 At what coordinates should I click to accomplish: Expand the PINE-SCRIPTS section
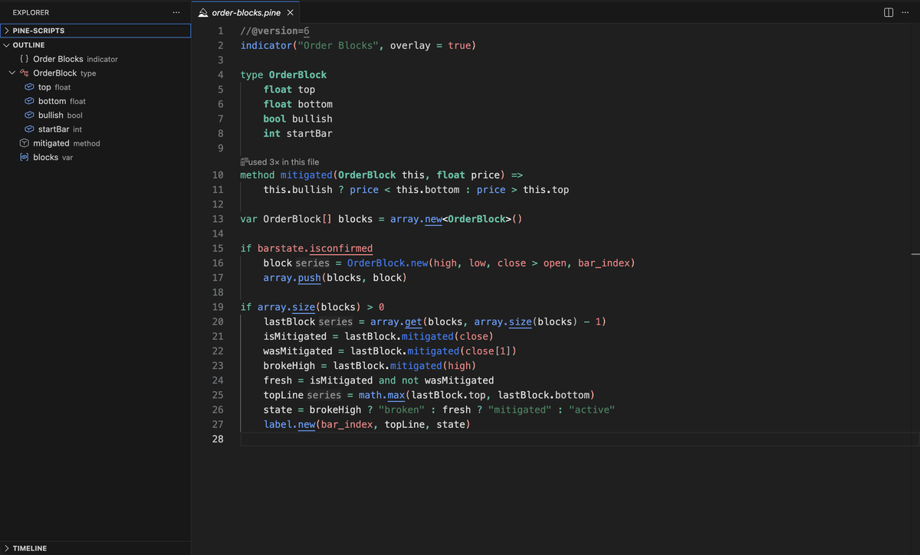96,31
